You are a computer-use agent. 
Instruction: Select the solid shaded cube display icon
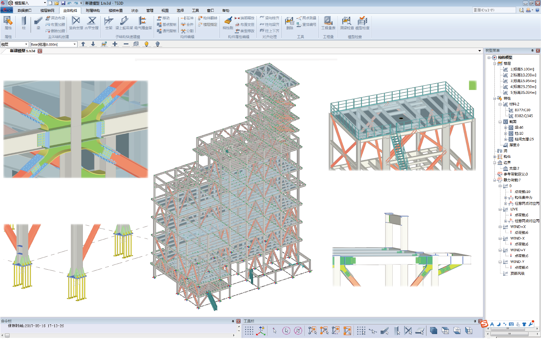(x=433, y=331)
